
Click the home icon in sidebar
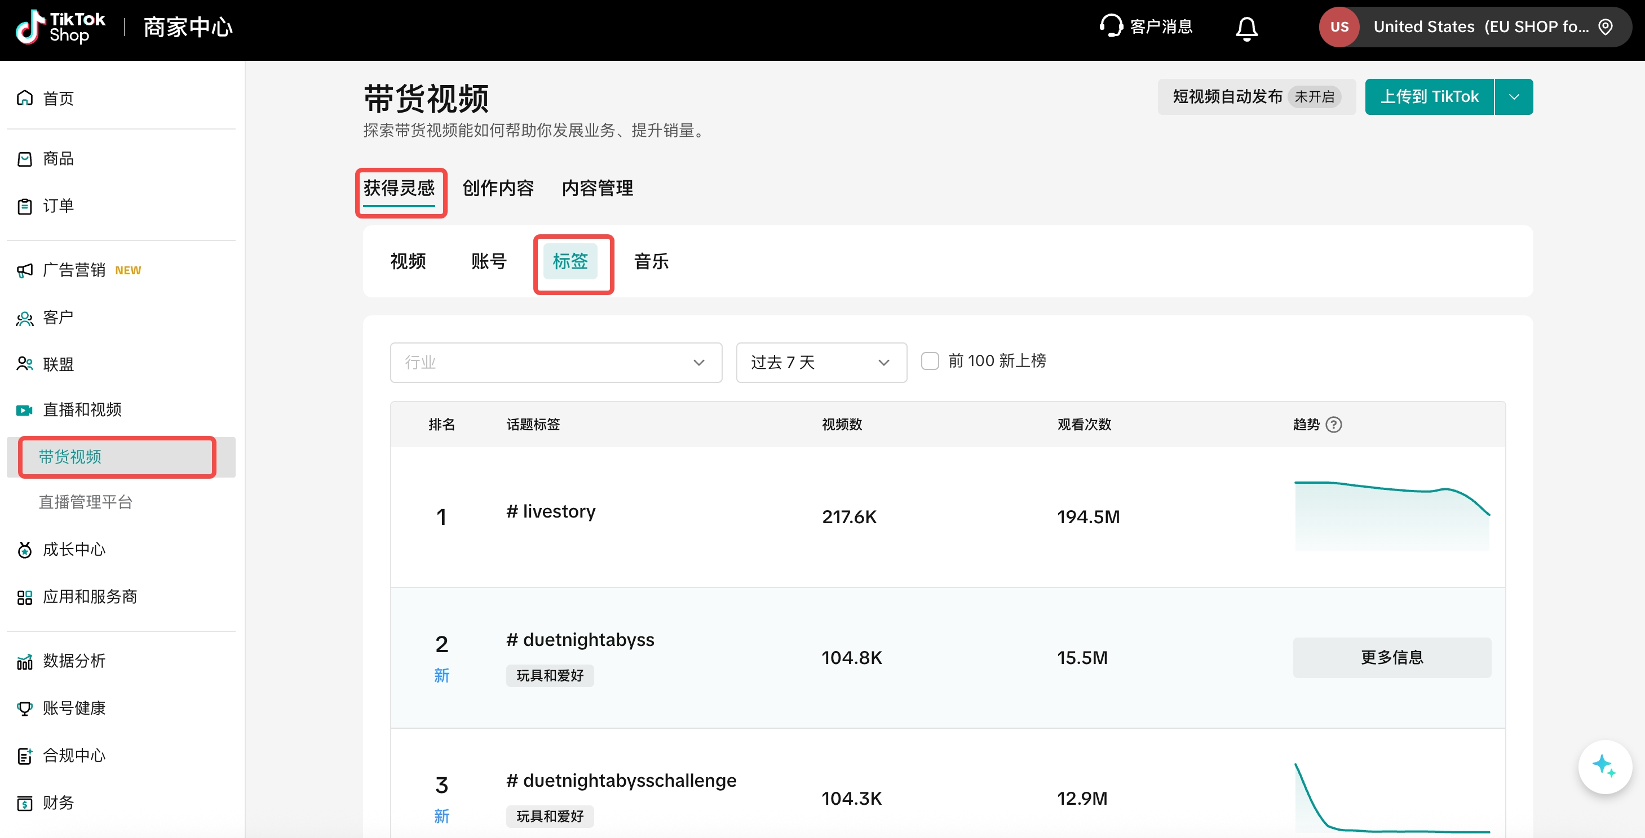coord(25,98)
